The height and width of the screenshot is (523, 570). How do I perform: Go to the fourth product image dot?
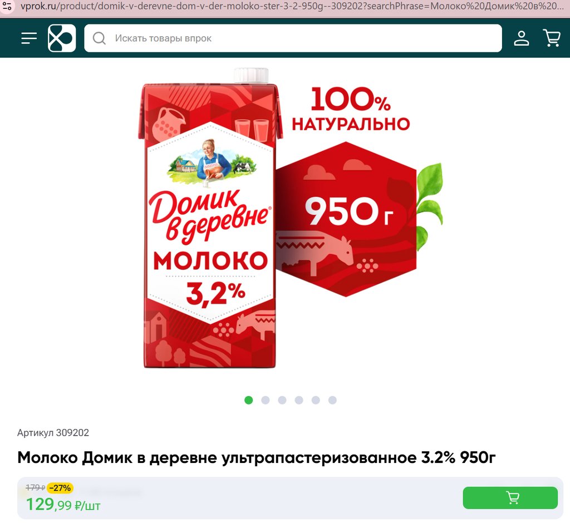299,400
